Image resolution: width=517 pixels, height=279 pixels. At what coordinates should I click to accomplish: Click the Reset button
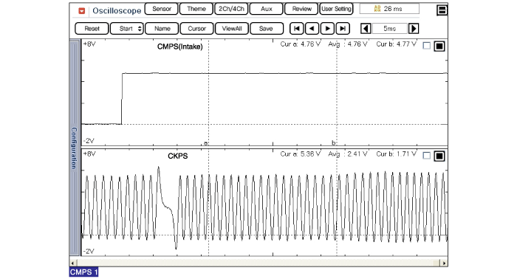pos(92,29)
